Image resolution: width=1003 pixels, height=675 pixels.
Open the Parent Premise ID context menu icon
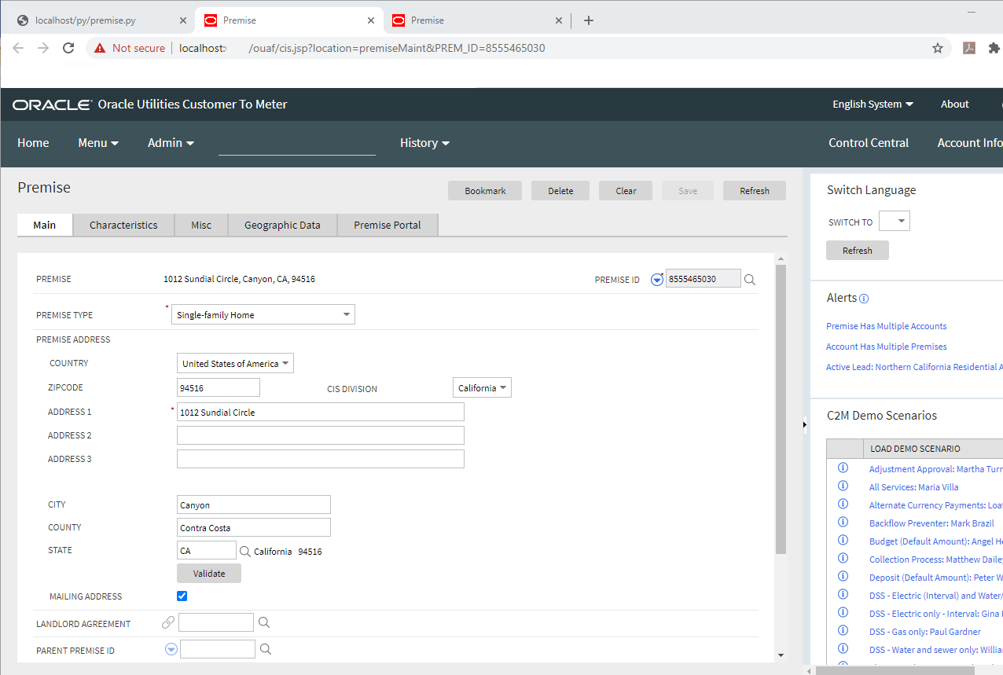pos(171,649)
